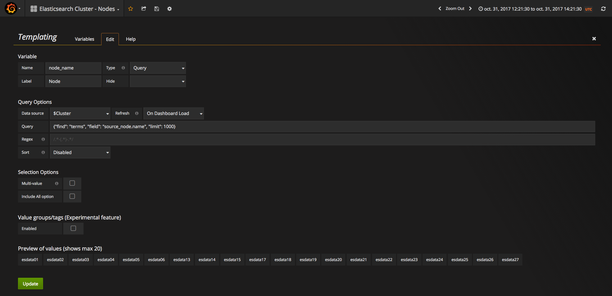
Task: Open the Sort dropdown showing Disabled
Action: pos(80,152)
